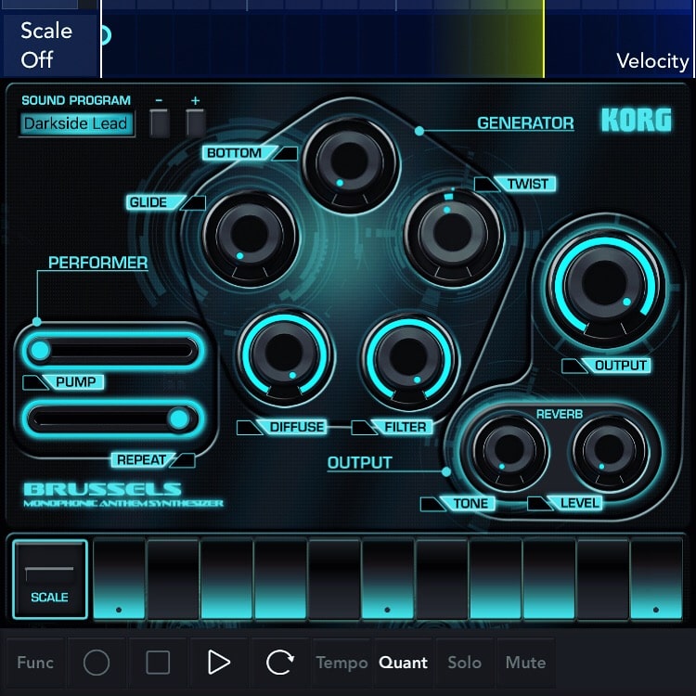Open the Darkside Lead sound program selector
Viewport: 696px width, 696px height.
[x=76, y=123]
